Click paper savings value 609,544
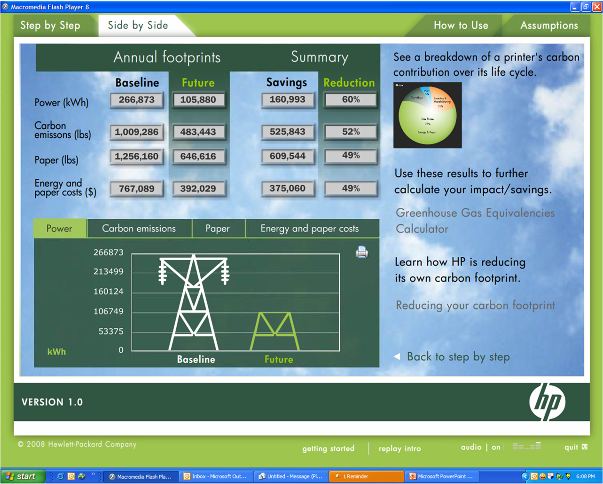603x484 pixels. [x=288, y=156]
